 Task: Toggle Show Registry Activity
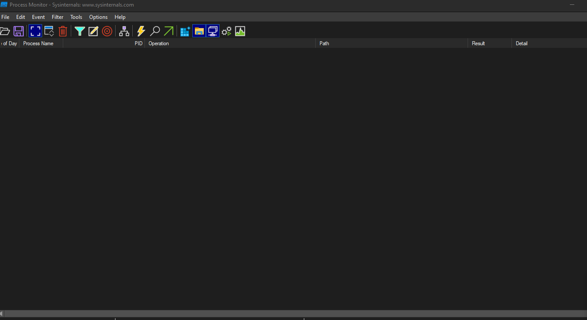coord(185,31)
